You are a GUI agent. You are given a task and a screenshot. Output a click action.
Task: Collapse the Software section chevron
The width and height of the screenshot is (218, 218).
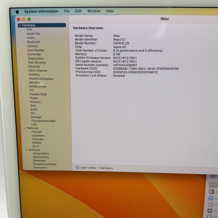26,150
